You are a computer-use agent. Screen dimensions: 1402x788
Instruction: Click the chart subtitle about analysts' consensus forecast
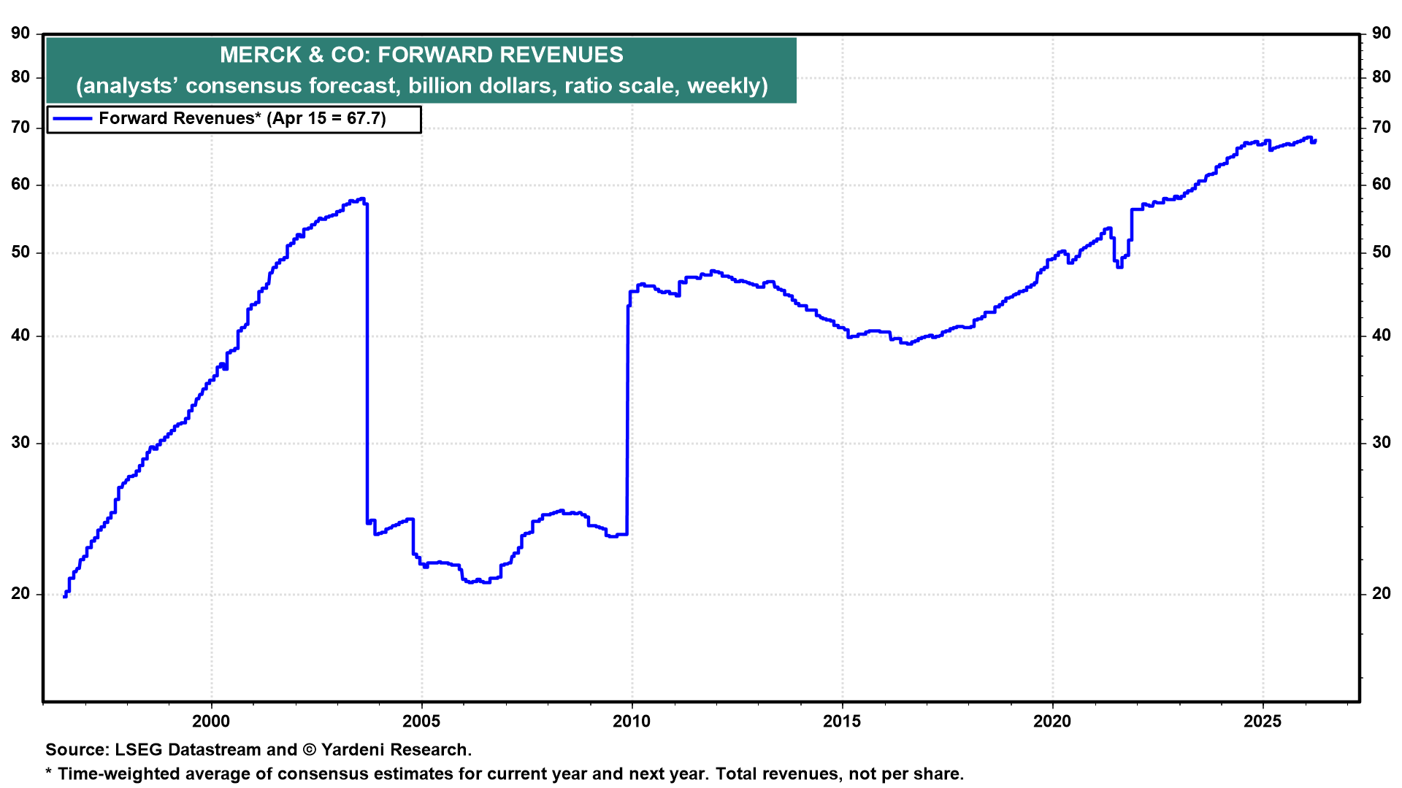pyautogui.click(x=421, y=86)
